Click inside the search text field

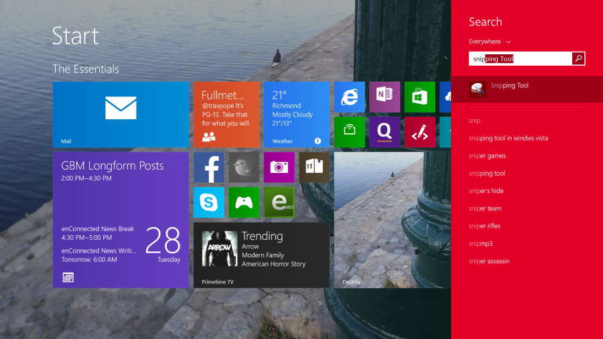(521, 58)
